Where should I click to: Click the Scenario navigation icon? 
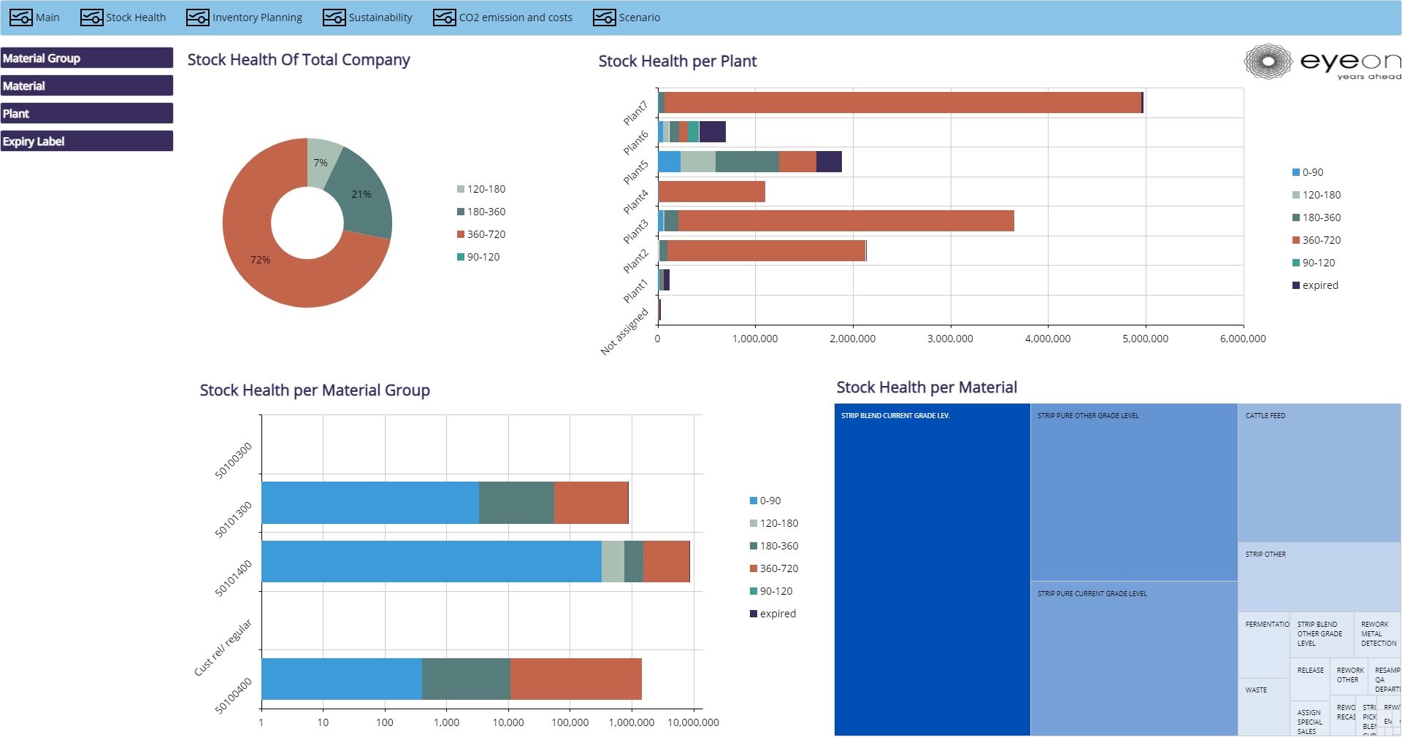tap(604, 18)
